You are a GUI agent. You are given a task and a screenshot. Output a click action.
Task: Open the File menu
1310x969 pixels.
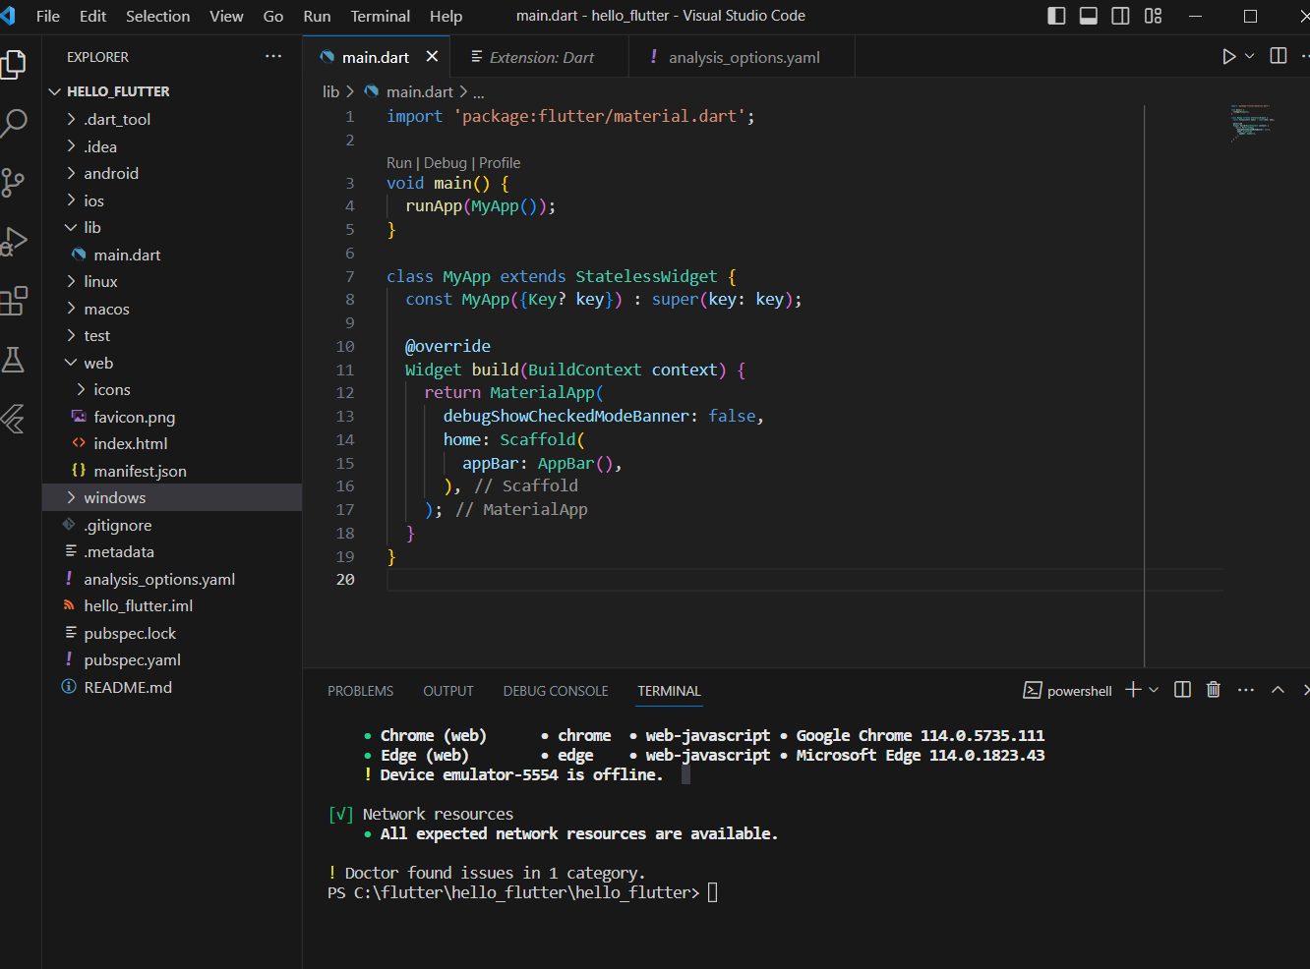pyautogui.click(x=47, y=16)
